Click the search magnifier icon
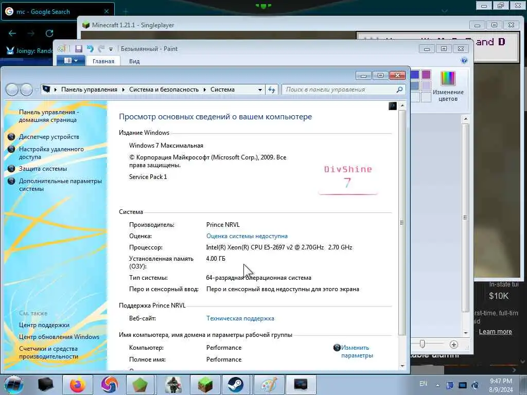Screen dimensions: 527x395 (x=399, y=89)
